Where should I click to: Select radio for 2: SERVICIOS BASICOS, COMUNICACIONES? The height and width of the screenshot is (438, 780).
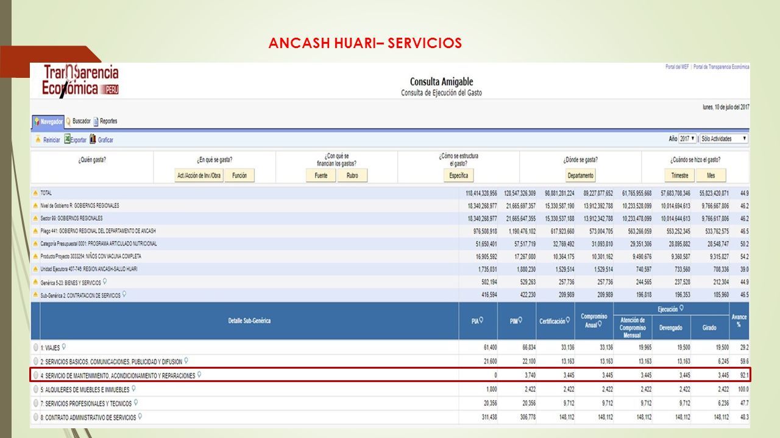[x=36, y=362]
